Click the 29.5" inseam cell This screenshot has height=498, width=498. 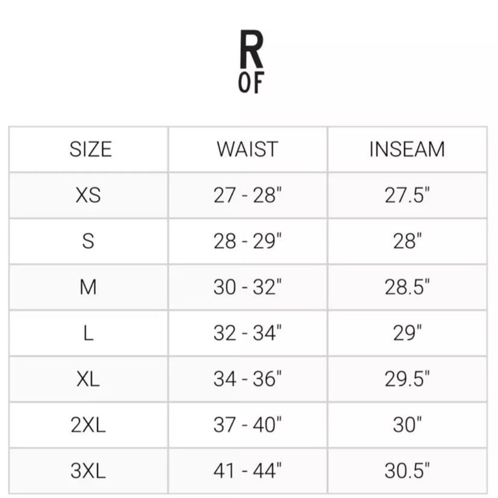407,379
